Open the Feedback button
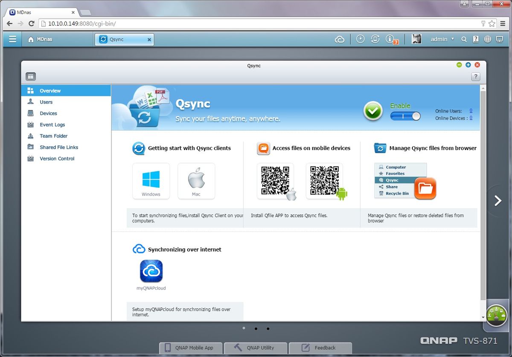 pos(320,348)
